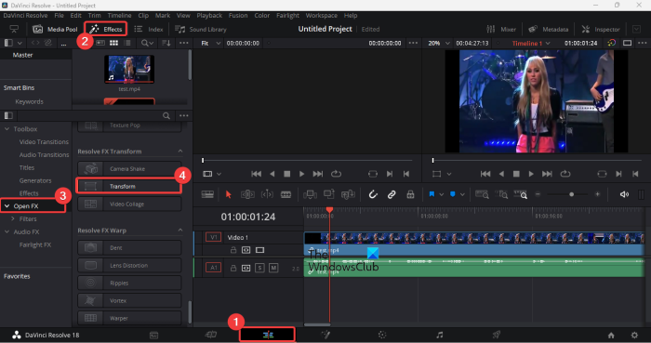Viewport: 651px width, 343px height.
Task: Select Video Transitions in the Toolbox
Action: (x=44, y=142)
